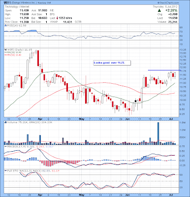Click the 13.25 price axis label
Viewport: 190px width, 197px height.
184,50
